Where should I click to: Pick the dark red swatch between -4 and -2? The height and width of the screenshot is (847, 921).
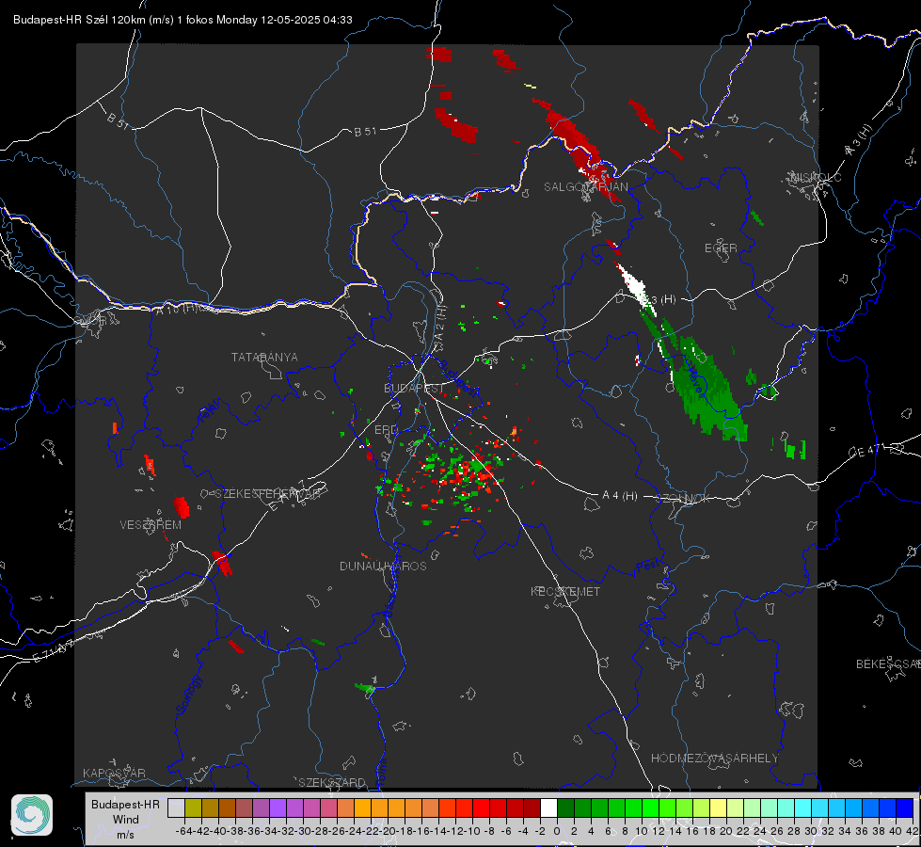tap(532, 807)
